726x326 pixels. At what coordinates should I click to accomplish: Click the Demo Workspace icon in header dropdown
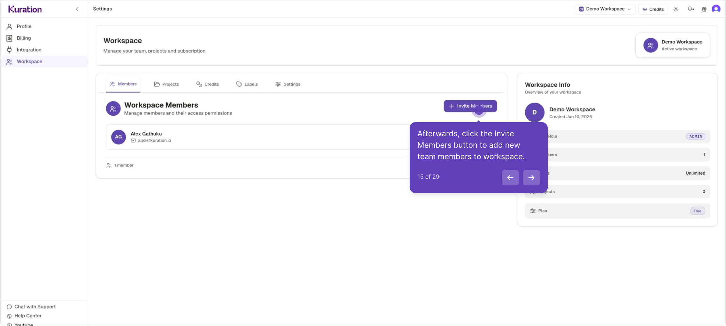coord(581,9)
